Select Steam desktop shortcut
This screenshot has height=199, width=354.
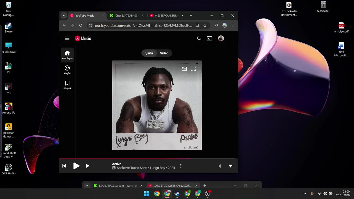point(9,27)
